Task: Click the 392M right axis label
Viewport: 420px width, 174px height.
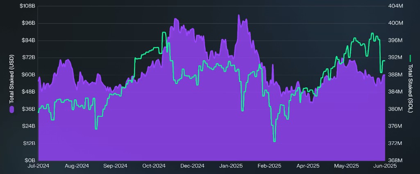Action: tap(395, 58)
